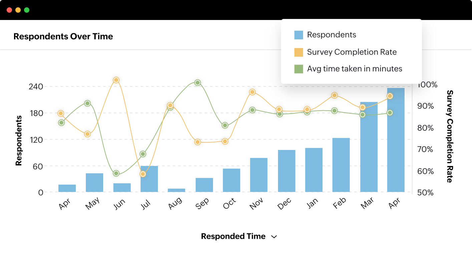Screen dimensions: 472x254
Task: Click the May avg time green point
Action: (87, 103)
